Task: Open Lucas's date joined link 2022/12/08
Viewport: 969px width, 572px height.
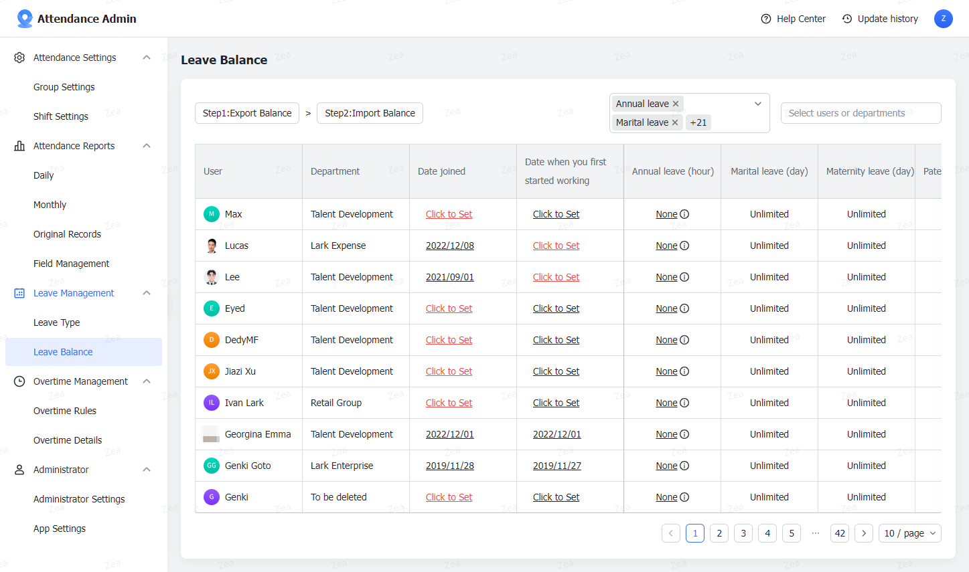Action: coord(449,246)
